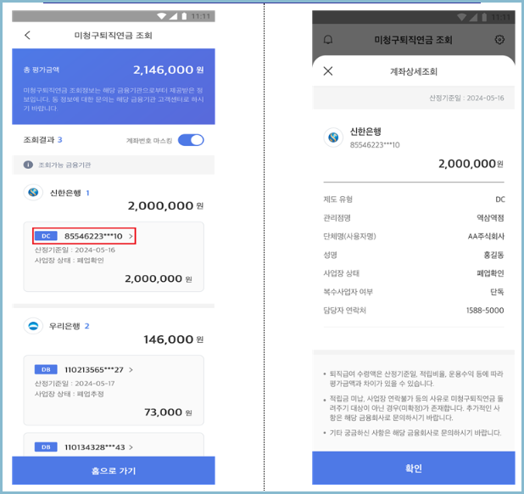Click 신한은행 logo in account detail sheet
524x494 pixels.
click(x=333, y=138)
